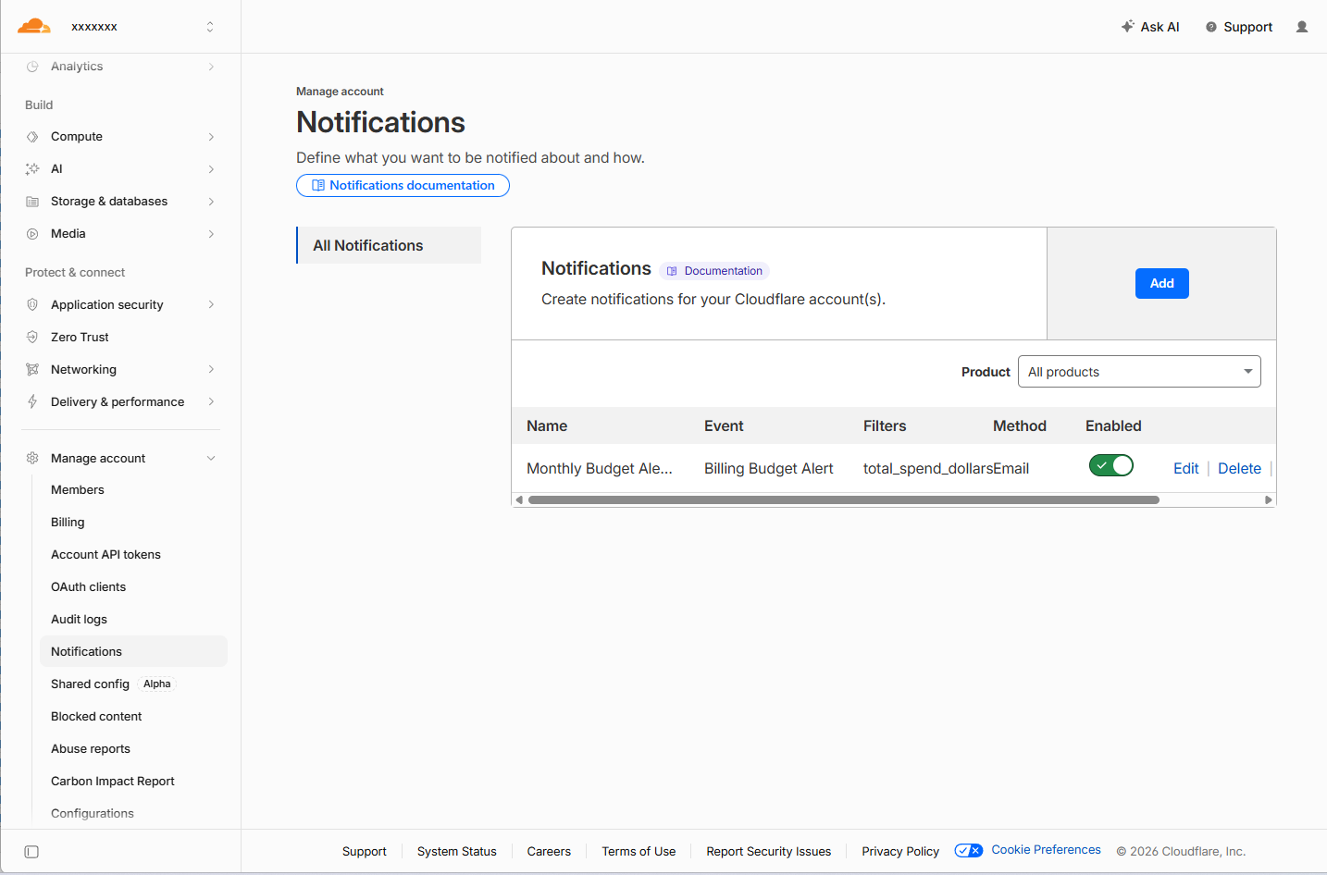
Task: Open Shared config page
Action: pos(90,684)
